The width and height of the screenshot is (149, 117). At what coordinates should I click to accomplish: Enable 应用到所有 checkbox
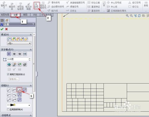(8, 109)
